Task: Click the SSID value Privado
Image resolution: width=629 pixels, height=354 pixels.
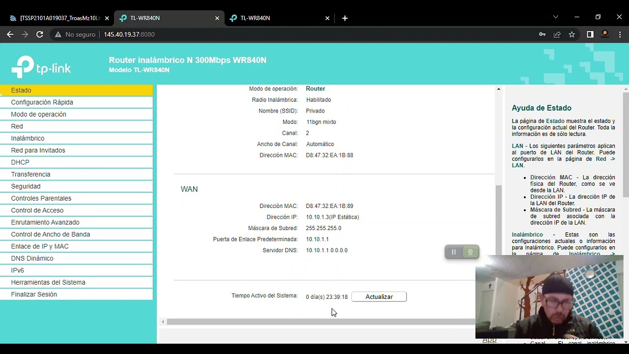Action: 315,111
